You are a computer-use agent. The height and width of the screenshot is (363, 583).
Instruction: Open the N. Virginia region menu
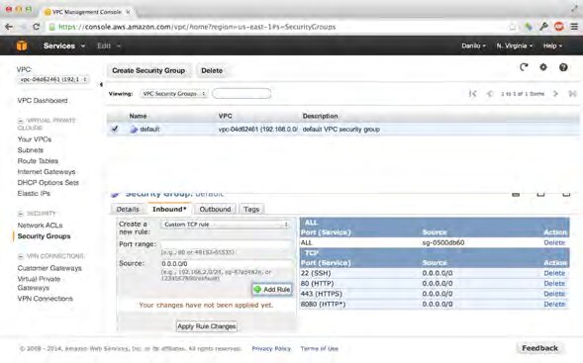tap(515, 45)
